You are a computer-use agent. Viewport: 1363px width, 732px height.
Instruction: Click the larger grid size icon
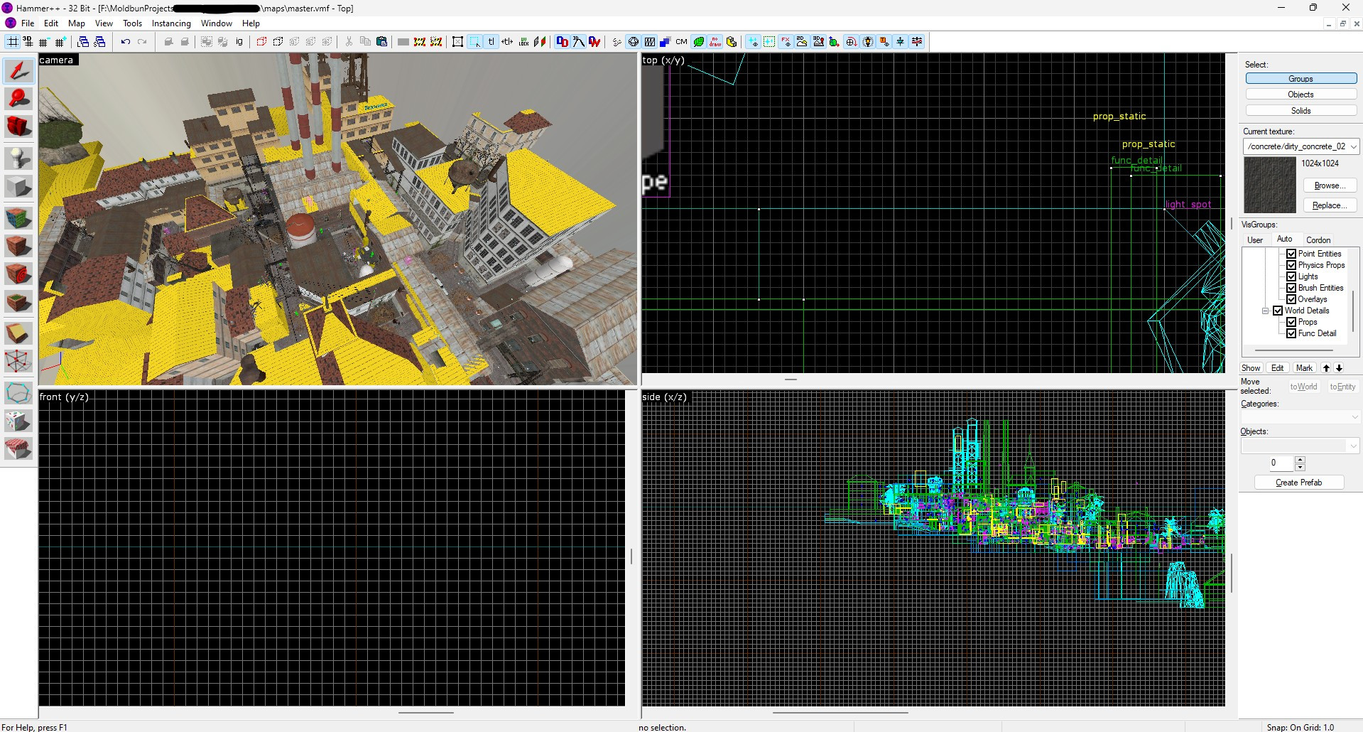pyautogui.click(x=60, y=42)
